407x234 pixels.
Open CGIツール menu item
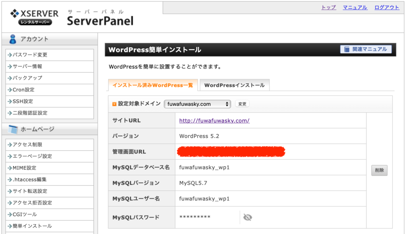click(50, 214)
